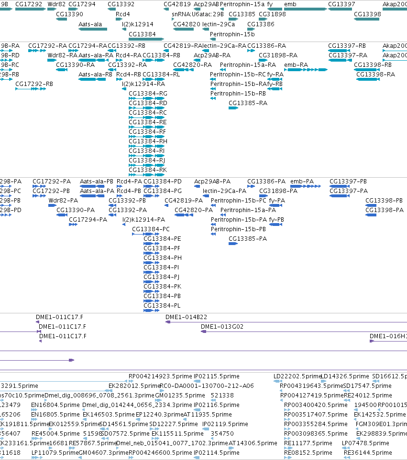Click the 'LP07478.5prime' EST label
Screen dimensions: 407x460
[365, 443]
